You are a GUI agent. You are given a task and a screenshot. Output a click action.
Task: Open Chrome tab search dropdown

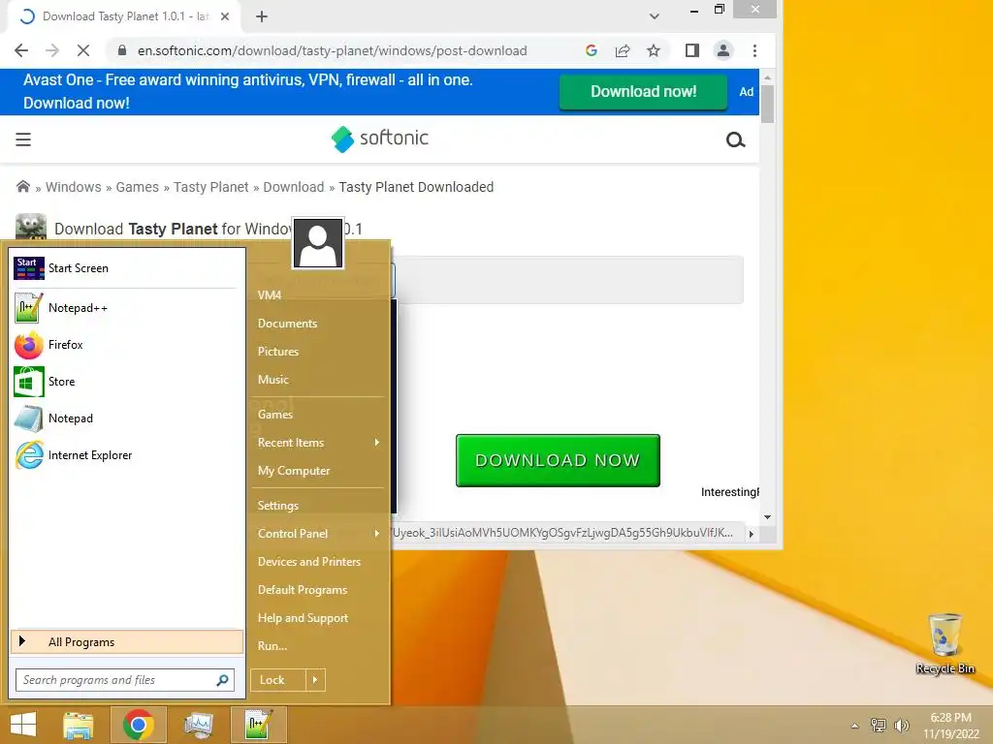pos(655,16)
